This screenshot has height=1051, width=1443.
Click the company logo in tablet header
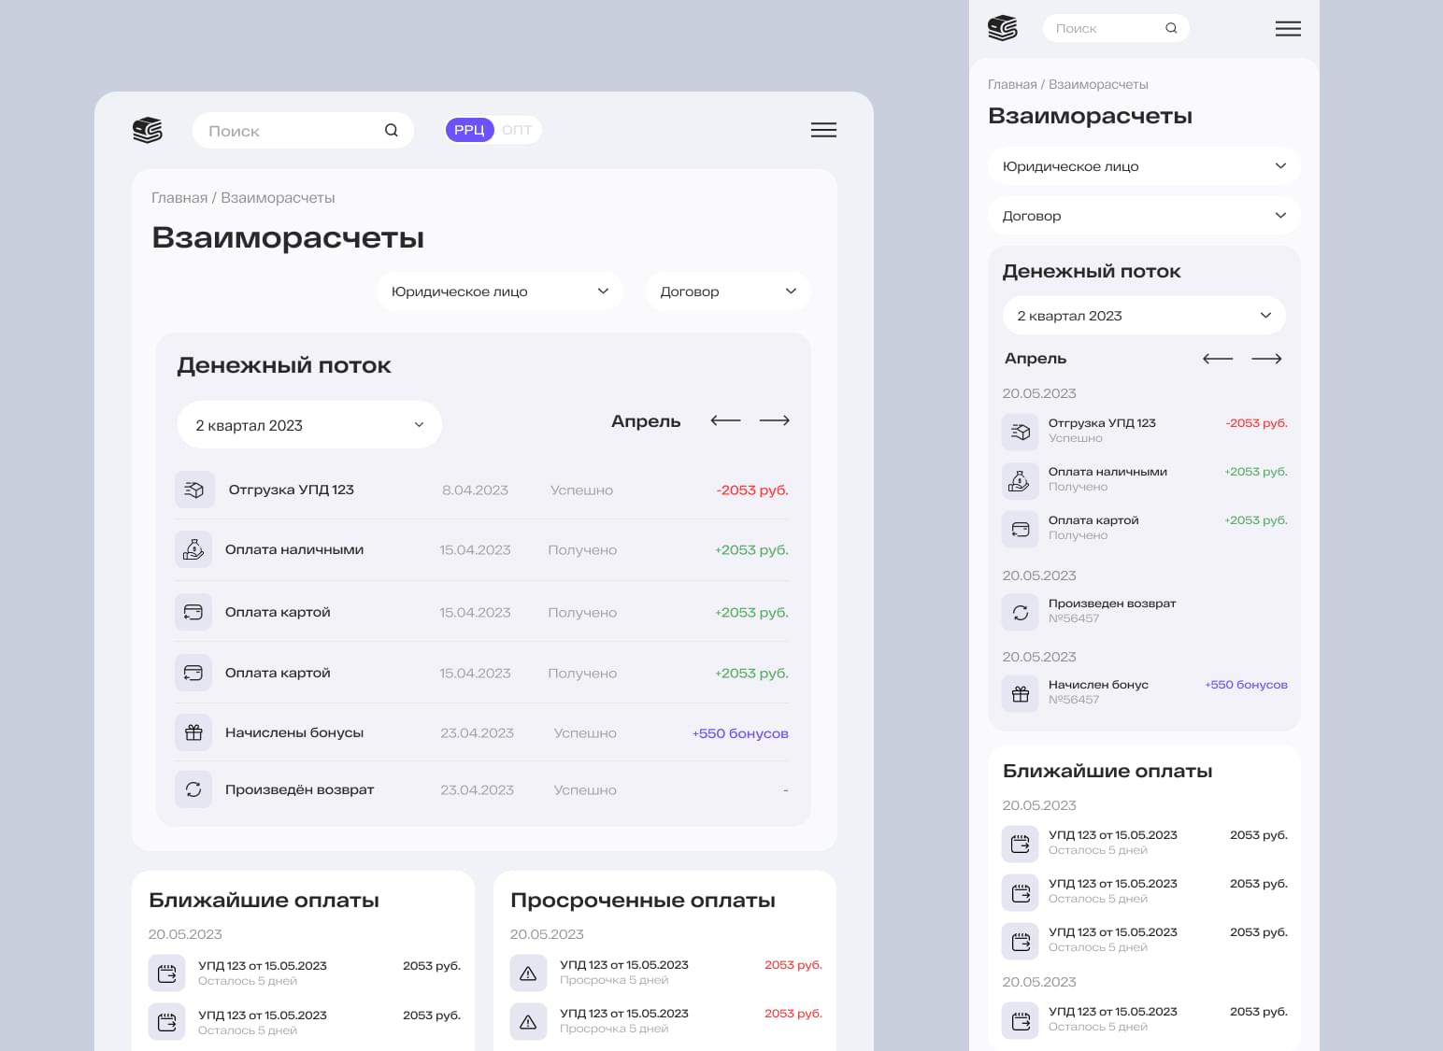[148, 130]
